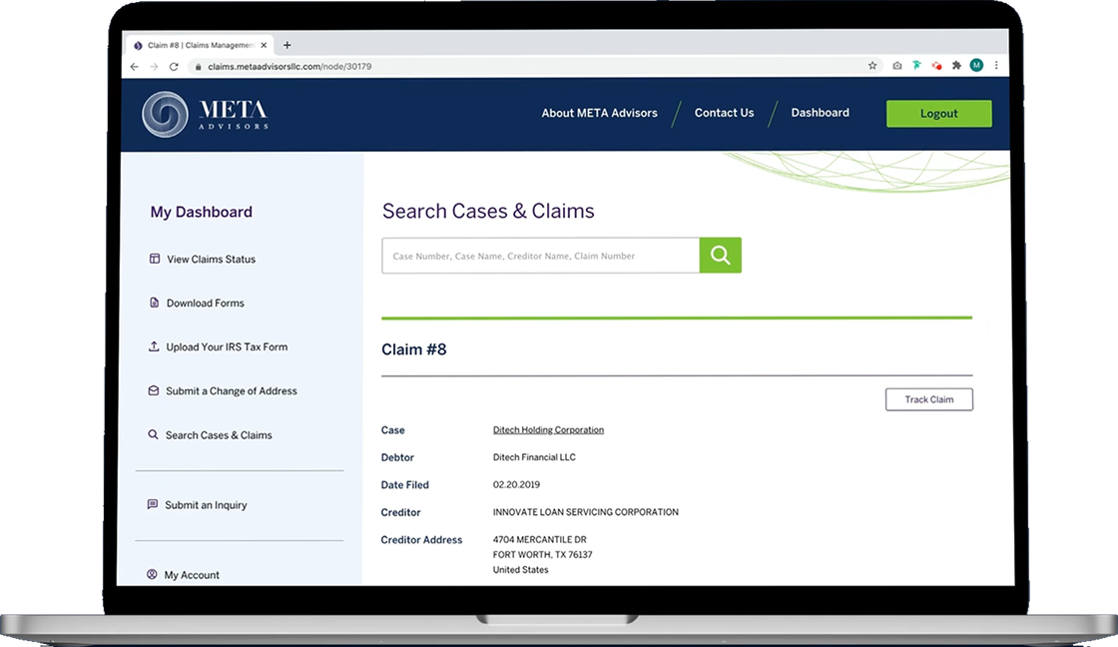Click the 4704 MERCANTILE DR address line
1118x647 pixels.
pyautogui.click(x=540, y=540)
